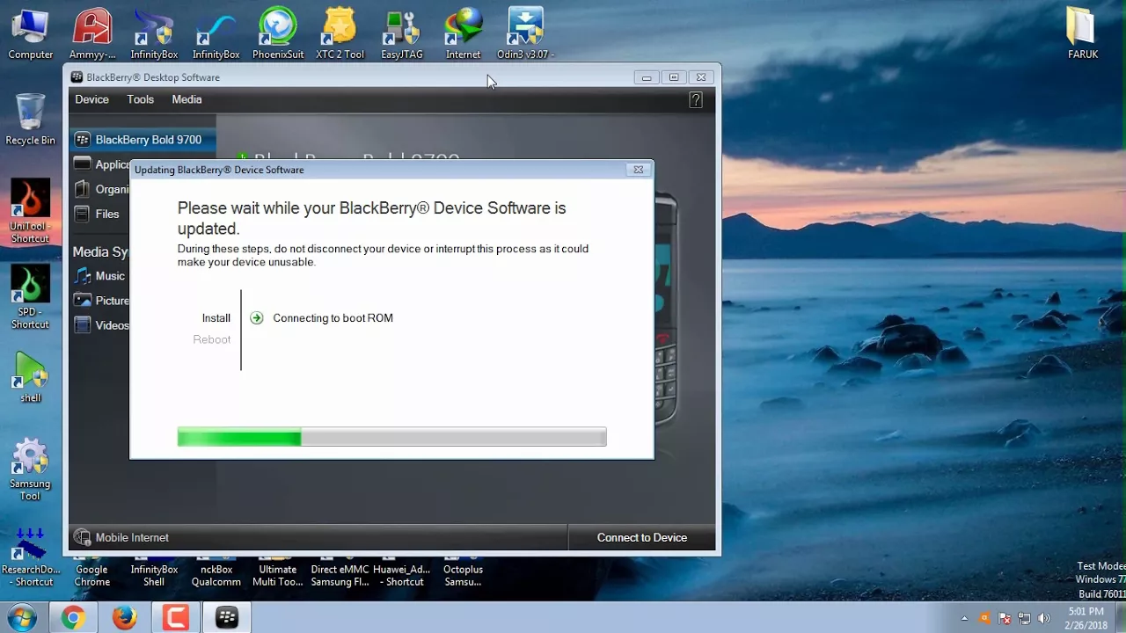The width and height of the screenshot is (1126, 633).
Task: Open the shell desktop shortcut
Action: pos(31,376)
